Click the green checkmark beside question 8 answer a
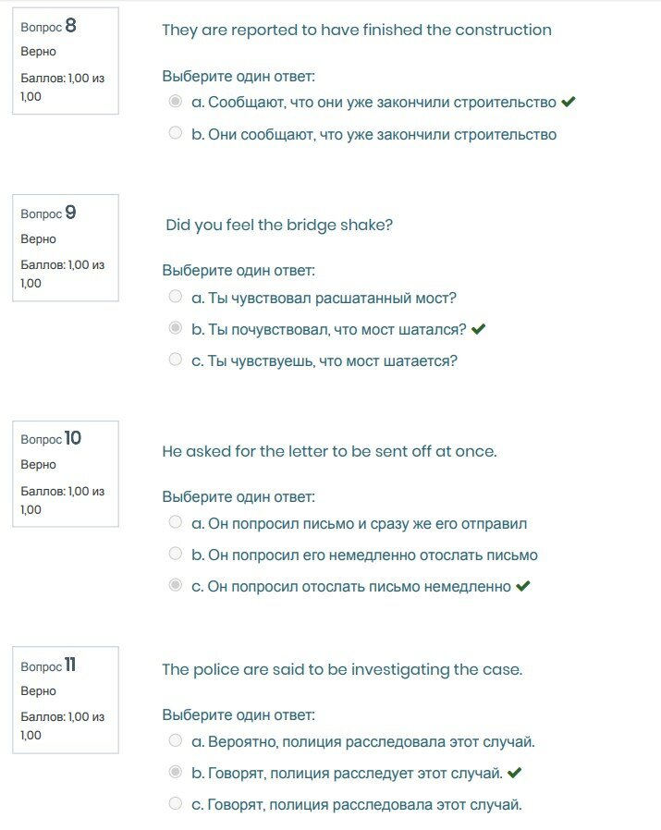The width and height of the screenshot is (661, 830). (x=569, y=102)
